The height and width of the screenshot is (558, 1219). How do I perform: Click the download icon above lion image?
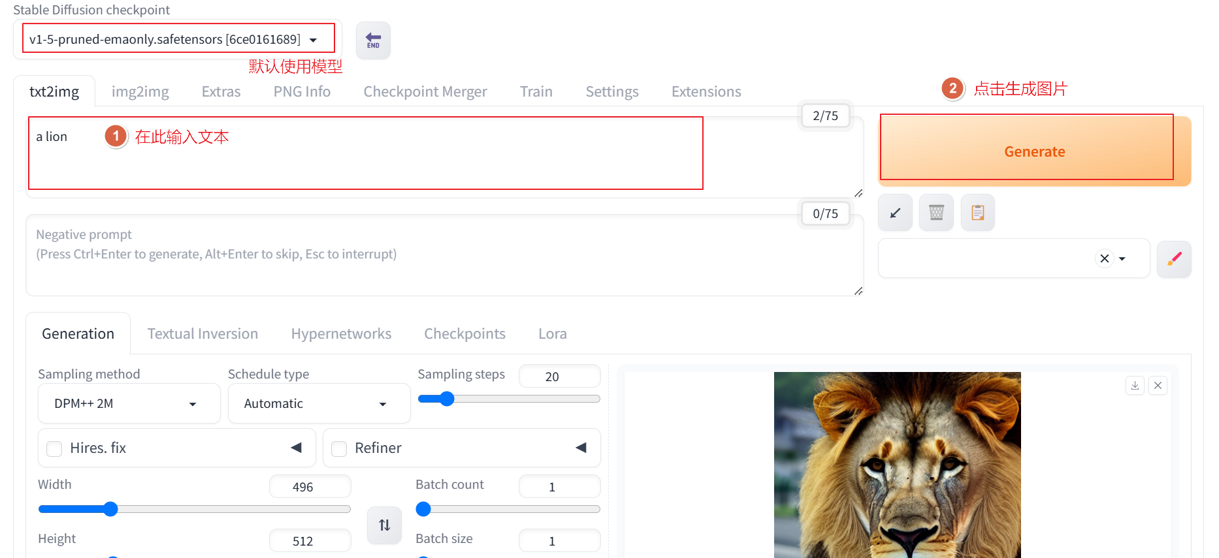[x=1135, y=386]
